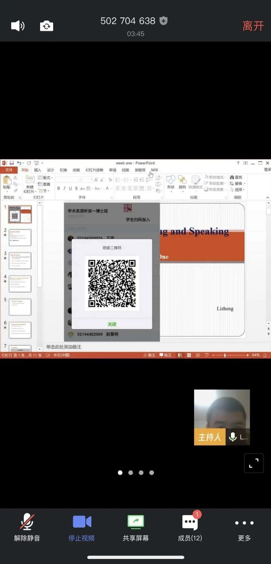
Task: Open 替换 Replace dropdown
Action: click(x=237, y=183)
